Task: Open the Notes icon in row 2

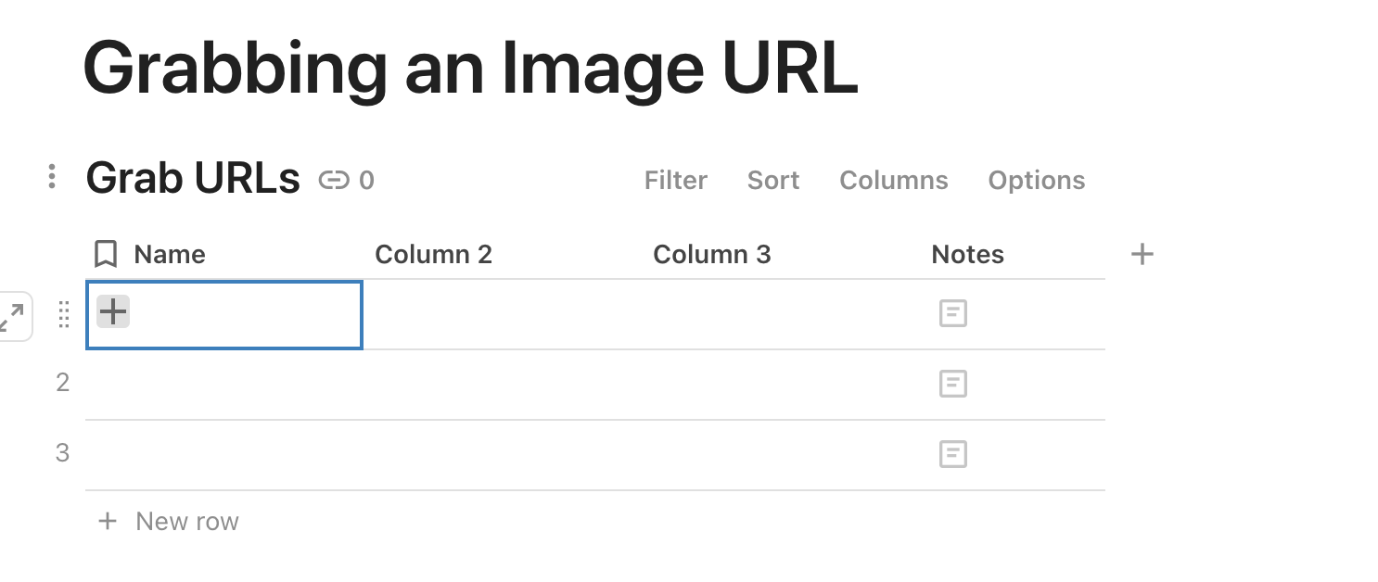Action: [x=952, y=384]
